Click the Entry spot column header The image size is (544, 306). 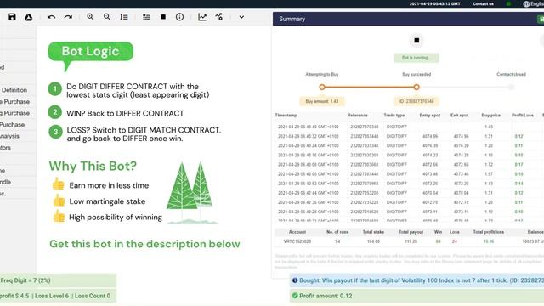(430, 115)
